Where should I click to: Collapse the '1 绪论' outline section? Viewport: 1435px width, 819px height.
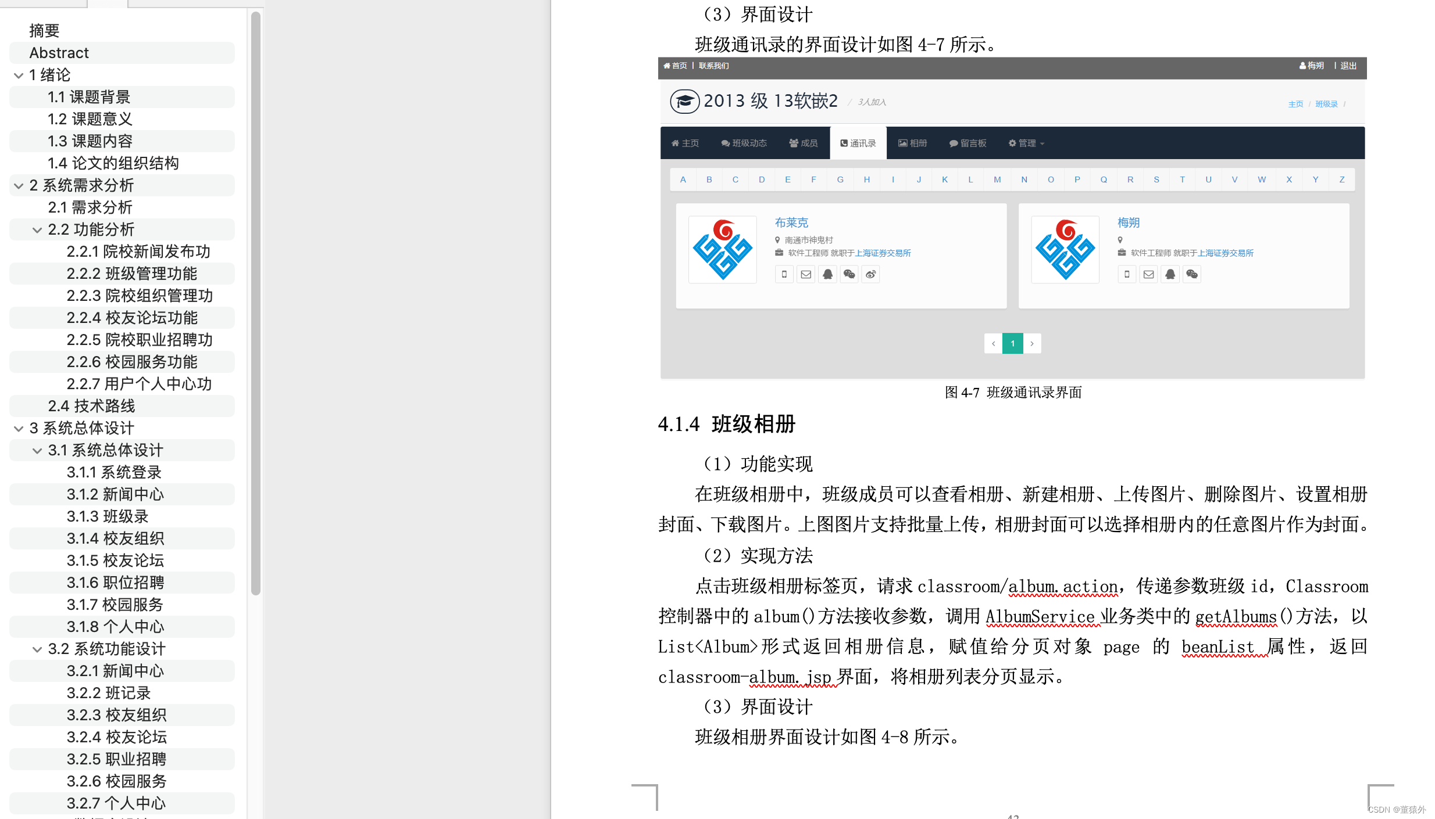coord(19,76)
